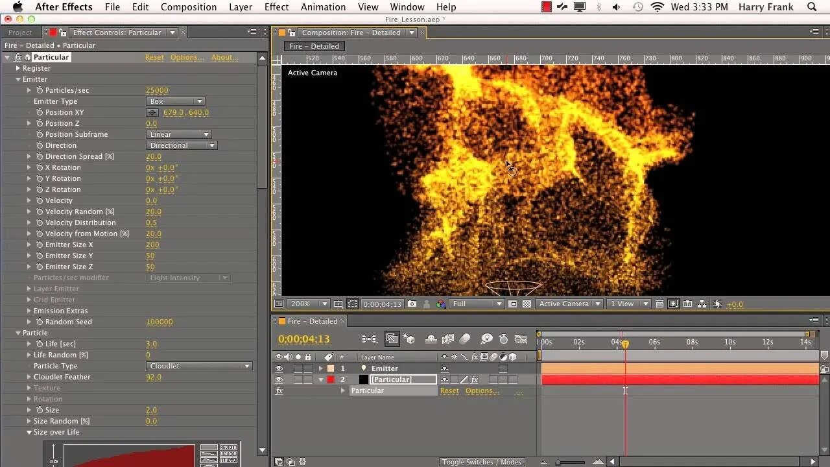Click the stopwatch next to Particles/sec
Image resolution: width=830 pixels, height=467 pixels.
pyautogui.click(x=40, y=90)
